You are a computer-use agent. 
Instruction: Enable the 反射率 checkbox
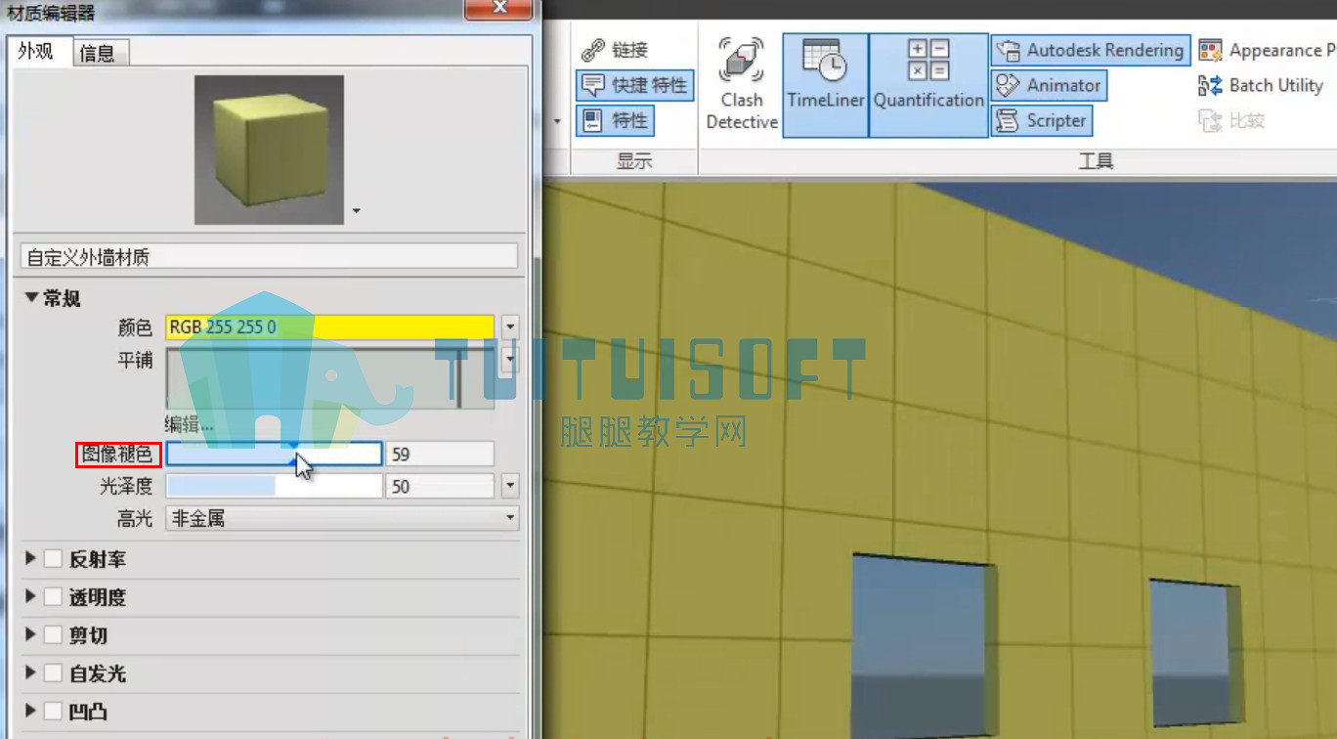(x=53, y=559)
